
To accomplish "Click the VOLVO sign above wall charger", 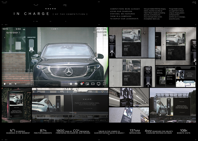I will tap(31, 37).
